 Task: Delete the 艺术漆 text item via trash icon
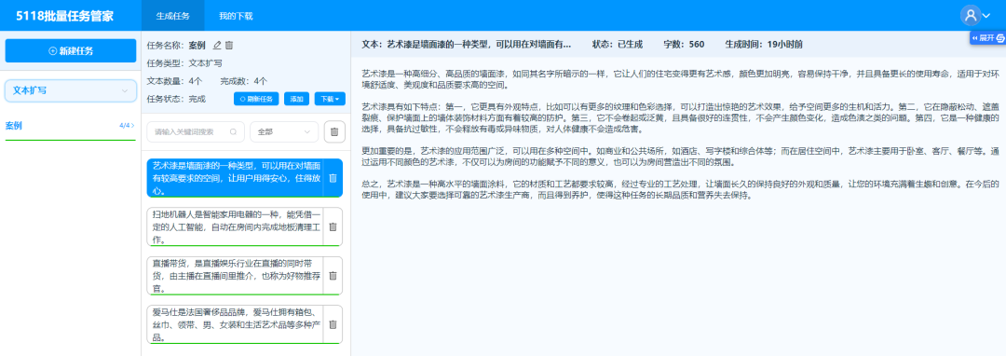click(x=333, y=178)
